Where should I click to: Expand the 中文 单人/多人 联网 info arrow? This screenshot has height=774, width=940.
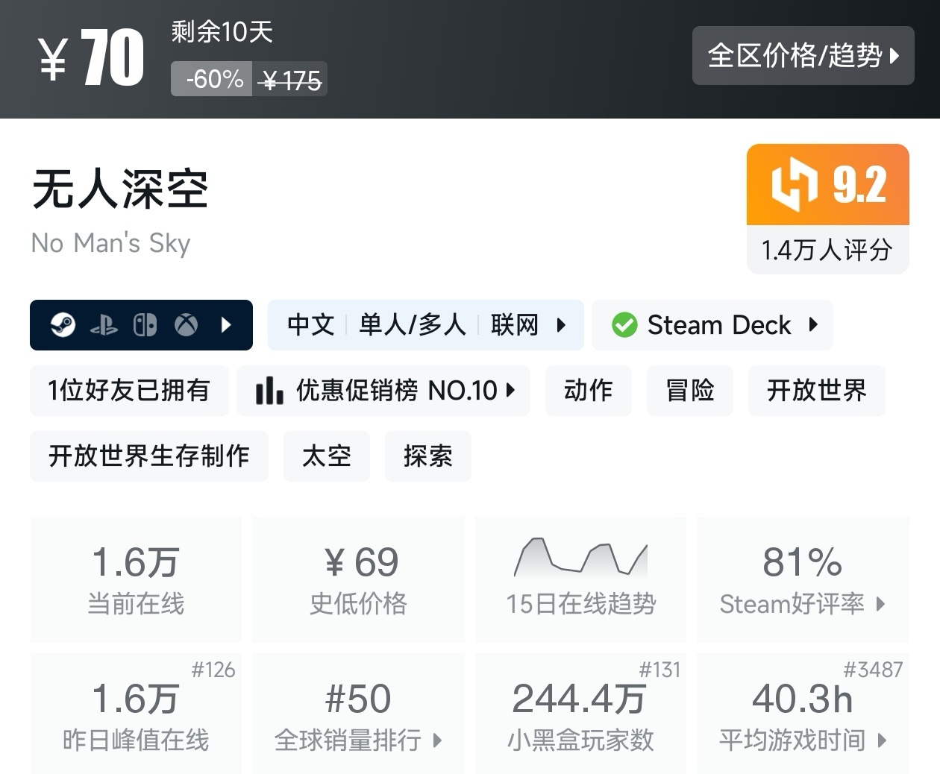tap(561, 325)
